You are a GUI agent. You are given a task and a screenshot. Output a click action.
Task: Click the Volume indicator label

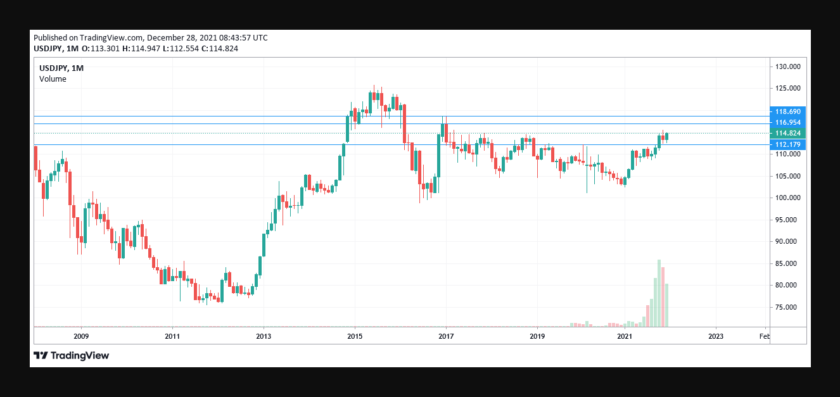53,79
